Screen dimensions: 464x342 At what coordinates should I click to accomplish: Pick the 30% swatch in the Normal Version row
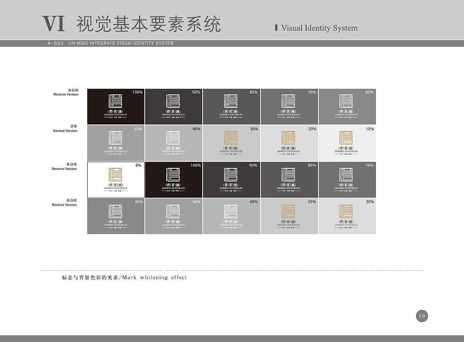coord(232,143)
